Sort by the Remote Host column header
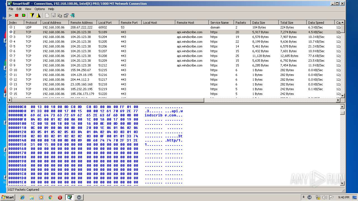This screenshot has height=201, width=358. (x=192, y=23)
